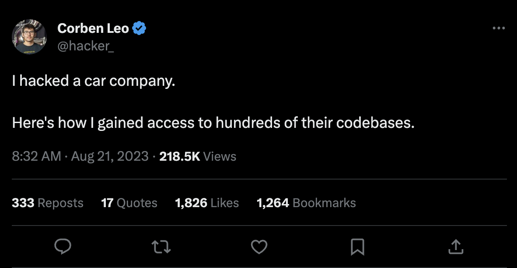Open Corben Leo's profile picture

[29, 36]
